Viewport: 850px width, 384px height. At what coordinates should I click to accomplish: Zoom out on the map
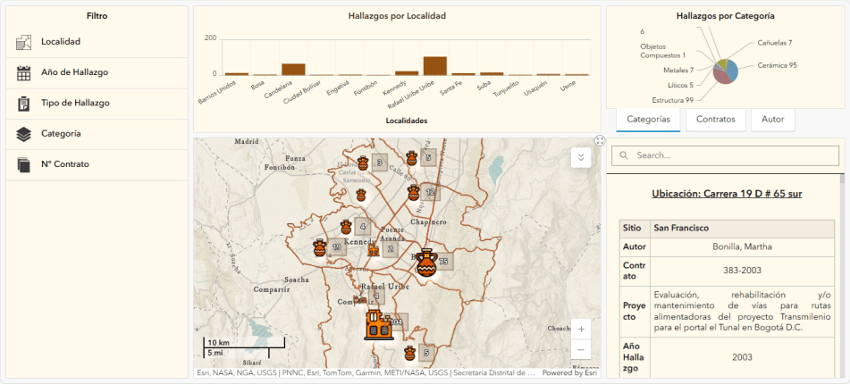(x=581, y=350)
